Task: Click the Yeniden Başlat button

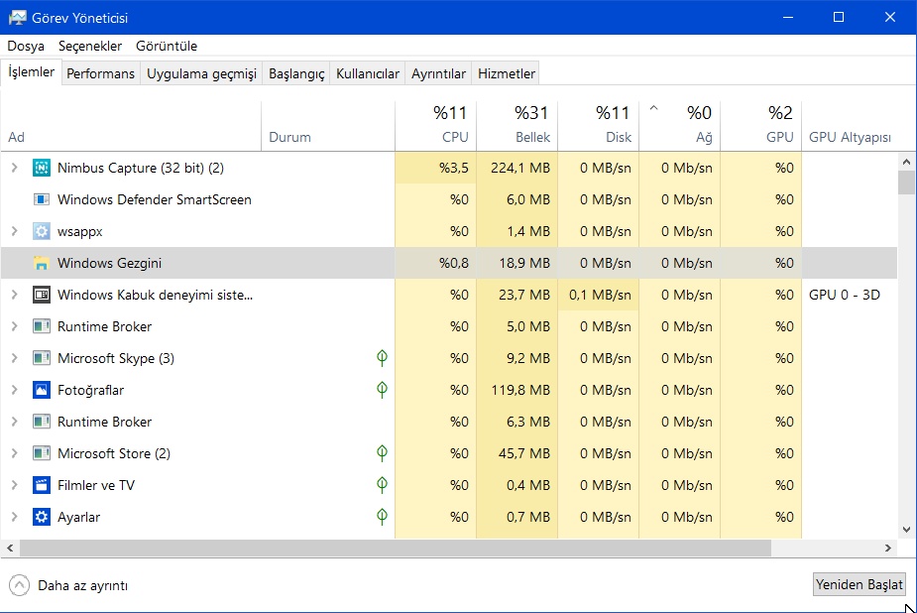Action: point(860,584)
